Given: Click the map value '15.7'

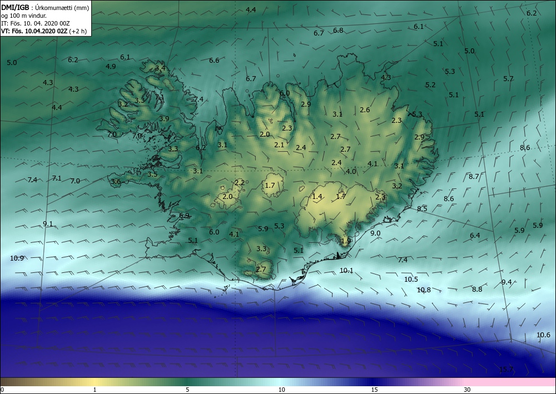Looking at the screenshot, I should 506,370.
